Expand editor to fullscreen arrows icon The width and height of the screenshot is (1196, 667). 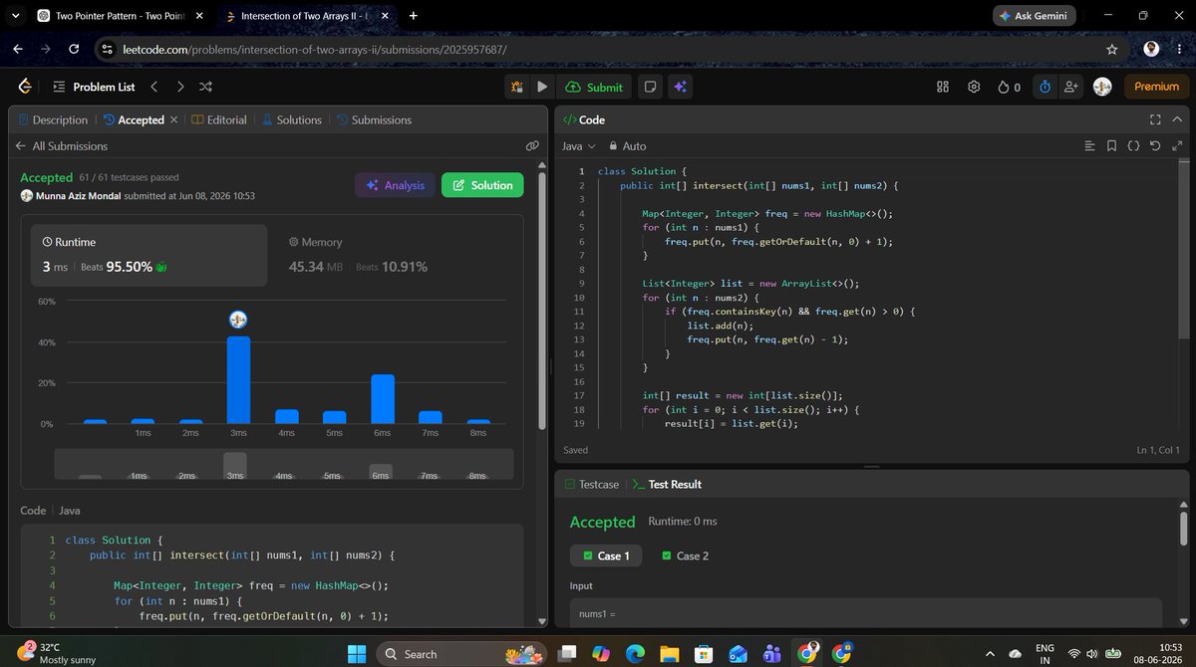coord(1178,145)
